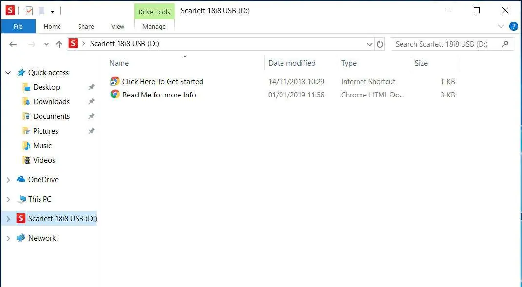Select OneDrive in the navigation pane
522x287 pixels.
[43, 180]
